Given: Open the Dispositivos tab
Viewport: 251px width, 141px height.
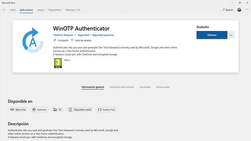Looking at the screenshot, I should 55,10.
